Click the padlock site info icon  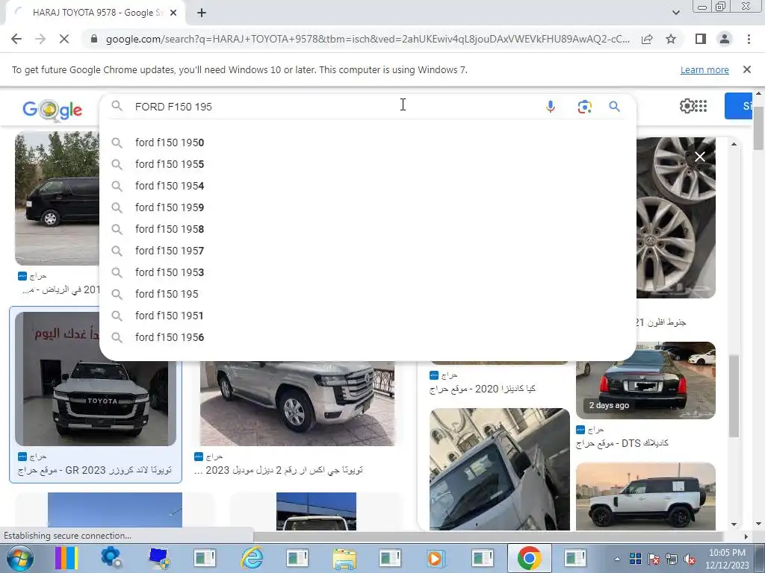coord(94,39)
